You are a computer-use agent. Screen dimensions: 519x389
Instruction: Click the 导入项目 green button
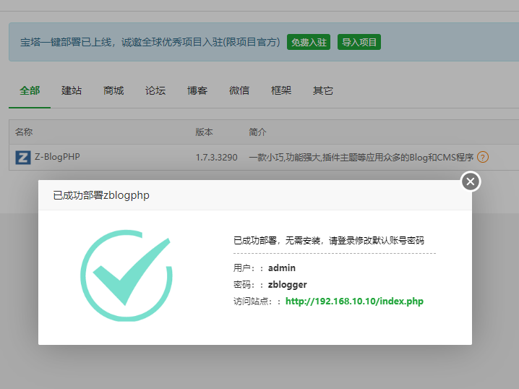click(x=359, y=42)
